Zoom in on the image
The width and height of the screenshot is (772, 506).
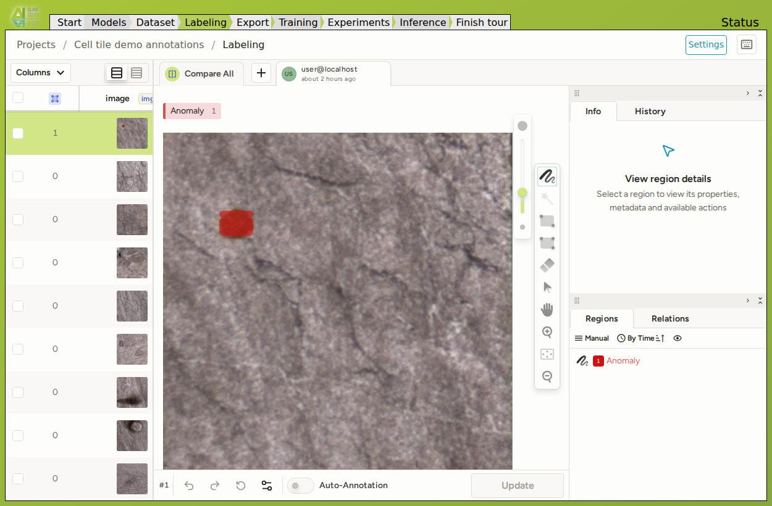pos(547,332)
